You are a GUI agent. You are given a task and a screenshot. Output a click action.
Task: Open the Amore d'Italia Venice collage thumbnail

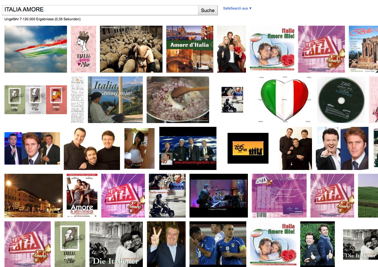[190, 49]
